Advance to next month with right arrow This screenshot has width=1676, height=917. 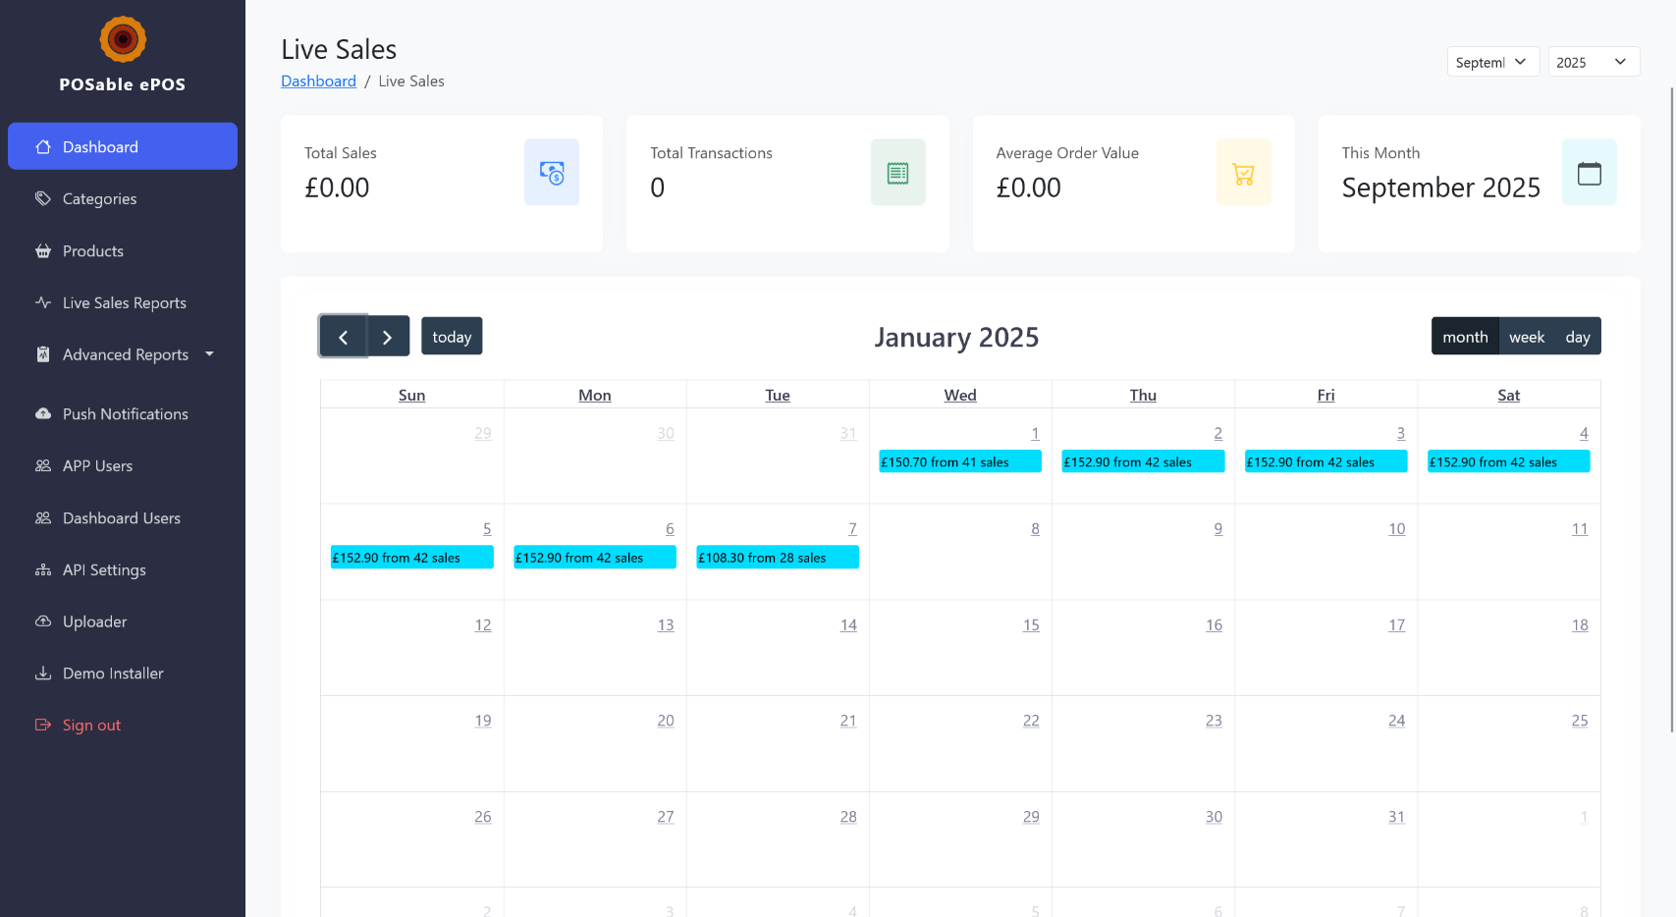388,337
